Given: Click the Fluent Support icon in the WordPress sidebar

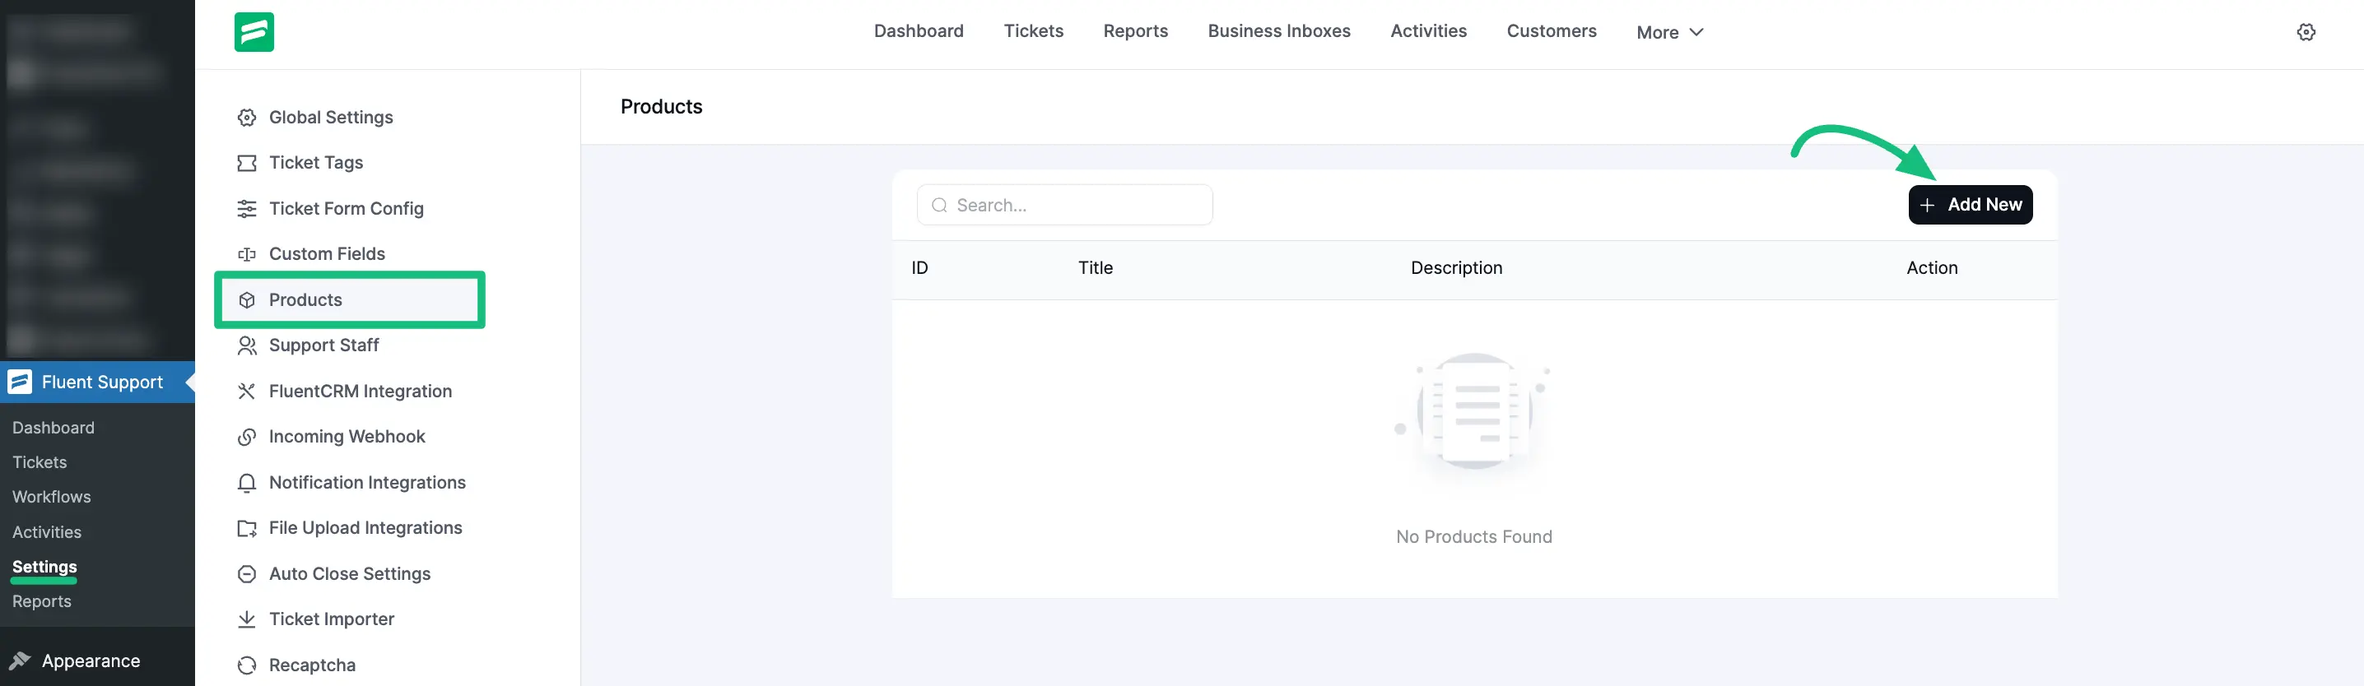Looking at the screenshot, I should click(21, 382).
